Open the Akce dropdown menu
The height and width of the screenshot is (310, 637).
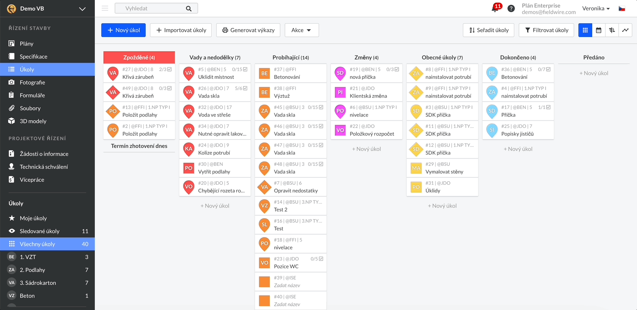click(x=301, y=30)
